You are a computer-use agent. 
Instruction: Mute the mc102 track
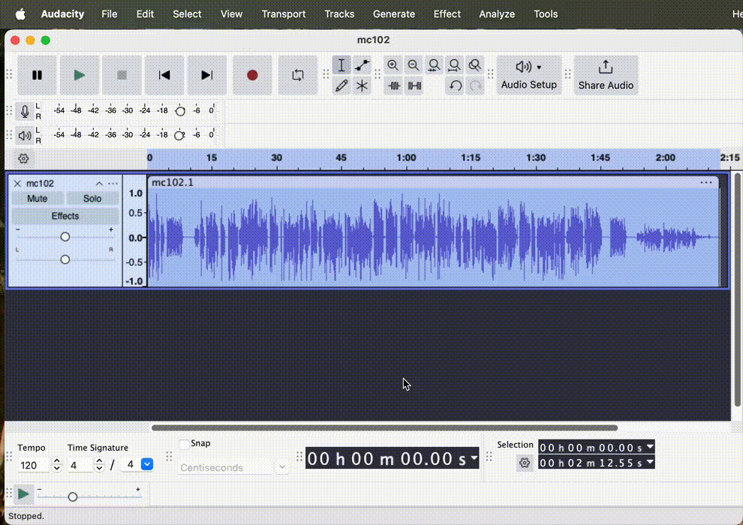(x=37, y=198)
